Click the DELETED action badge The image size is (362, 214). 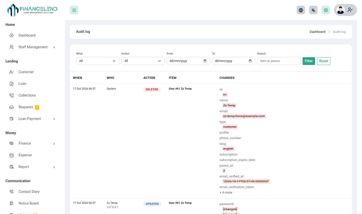point(152,89)
